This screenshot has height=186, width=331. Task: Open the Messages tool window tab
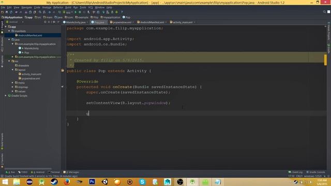pyautogui.click(x=71, y=172)
